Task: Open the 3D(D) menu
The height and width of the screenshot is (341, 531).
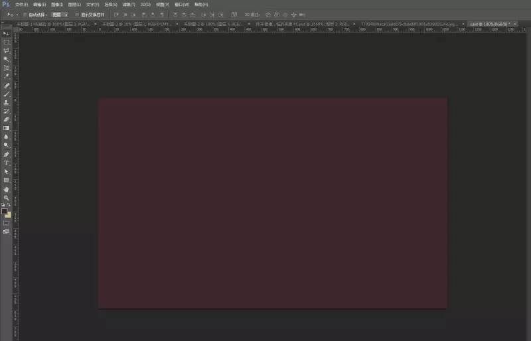Action: pos(145,5)
